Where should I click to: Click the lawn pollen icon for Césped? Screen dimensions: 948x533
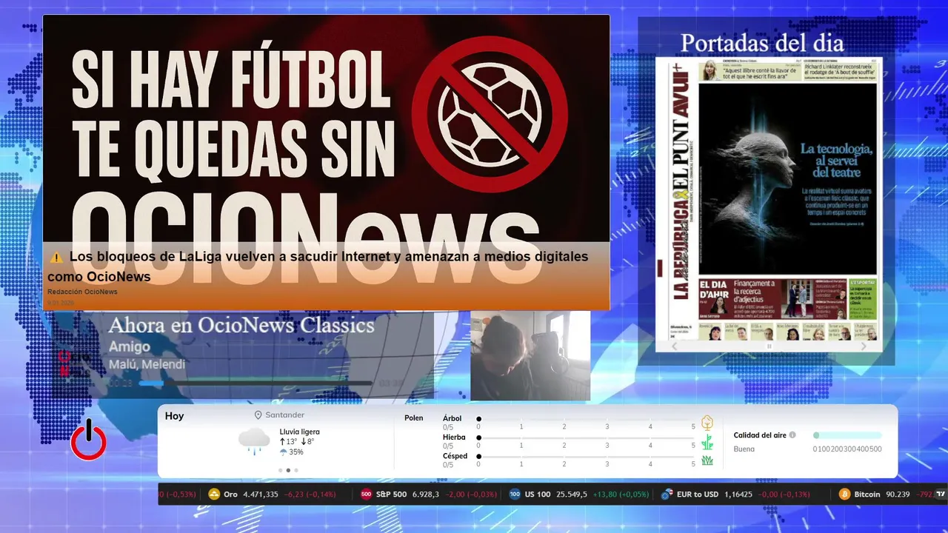point(707,460)
